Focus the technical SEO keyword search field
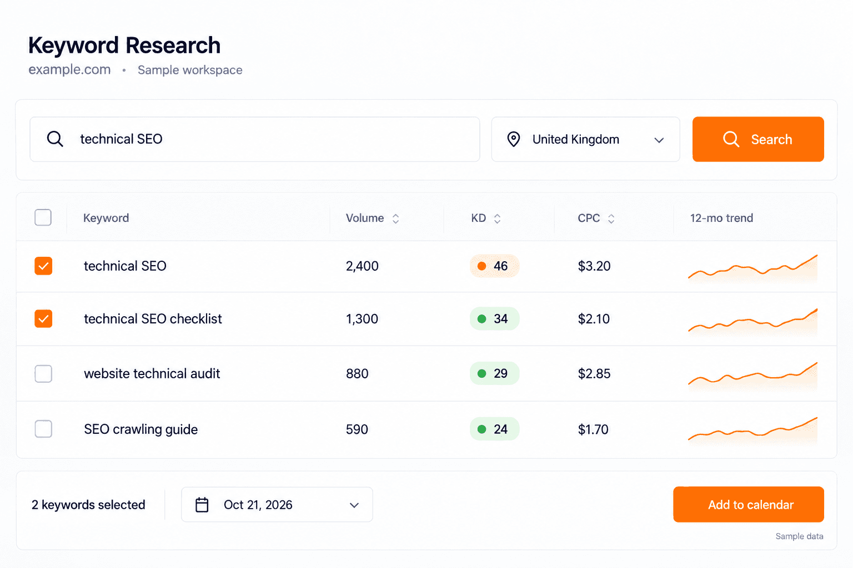The image size is (853, 568). (x=254, y=139)
